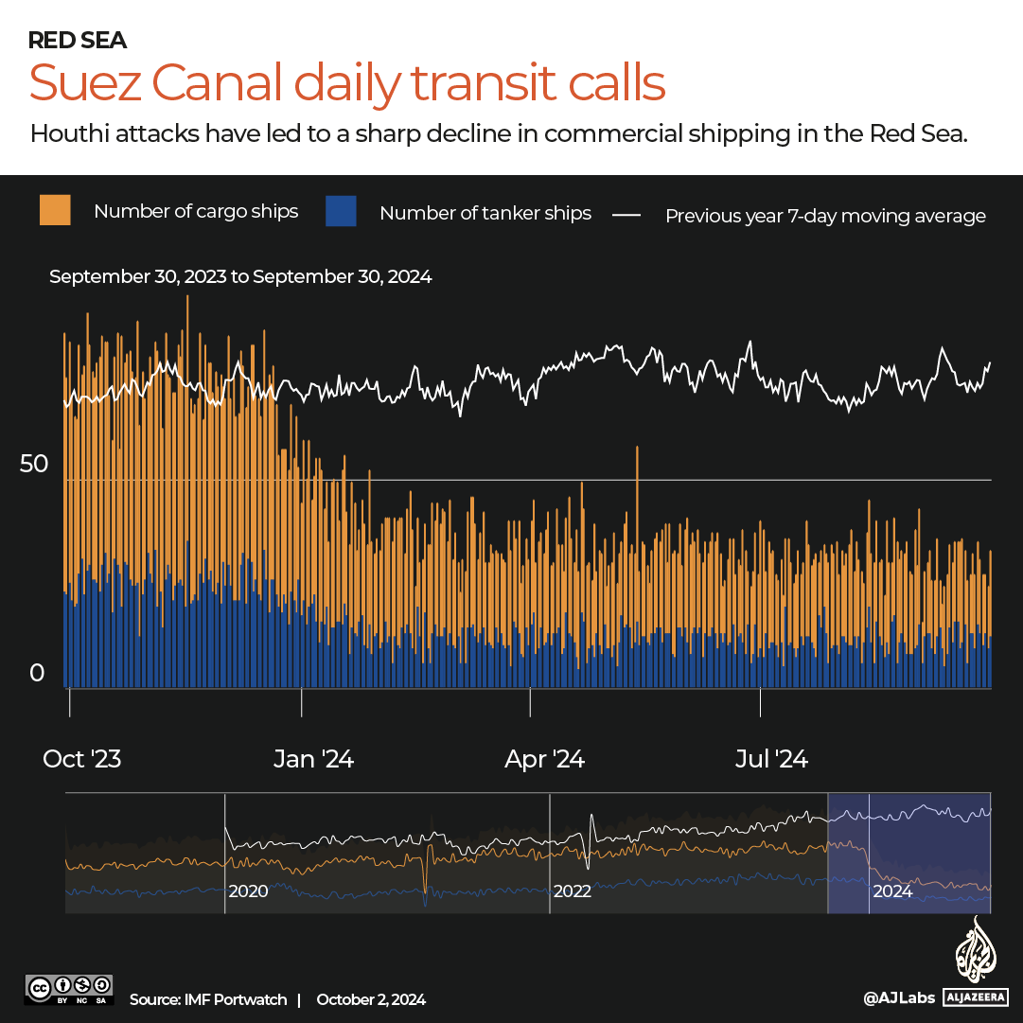Click the Jul '24 axis label

772,759
